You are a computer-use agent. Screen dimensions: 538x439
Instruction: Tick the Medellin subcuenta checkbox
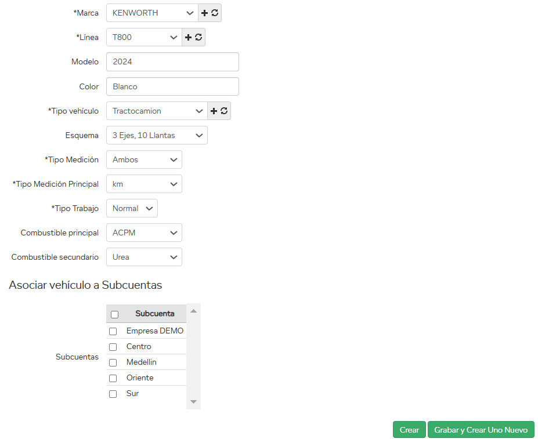pyautogui.click(x=113, y=362)
